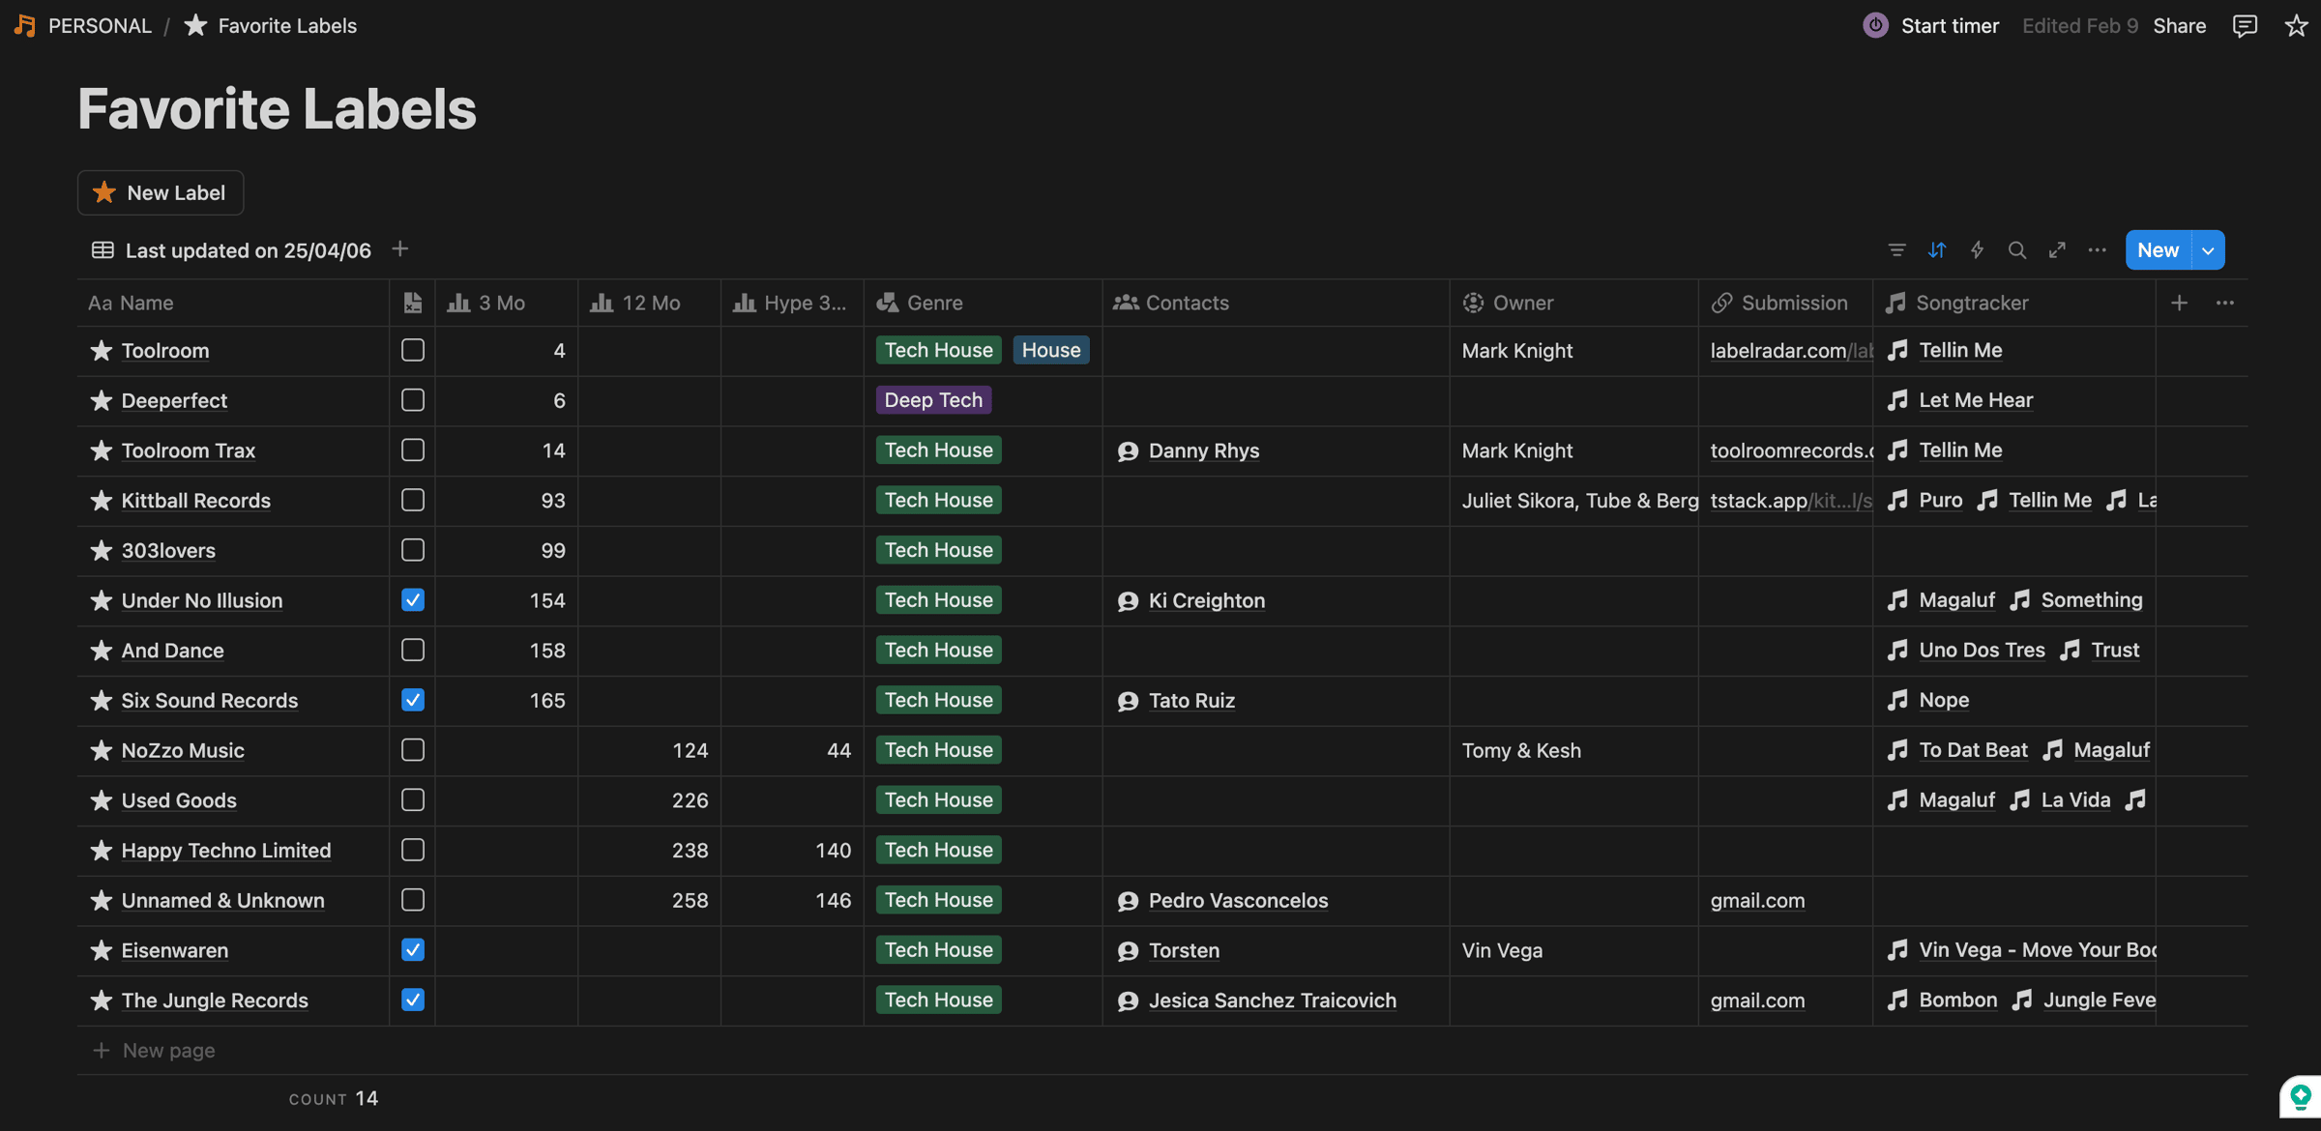Open database in full page expand icon
This screenshot has width=2321, height=1131.
click(2057, 250)
